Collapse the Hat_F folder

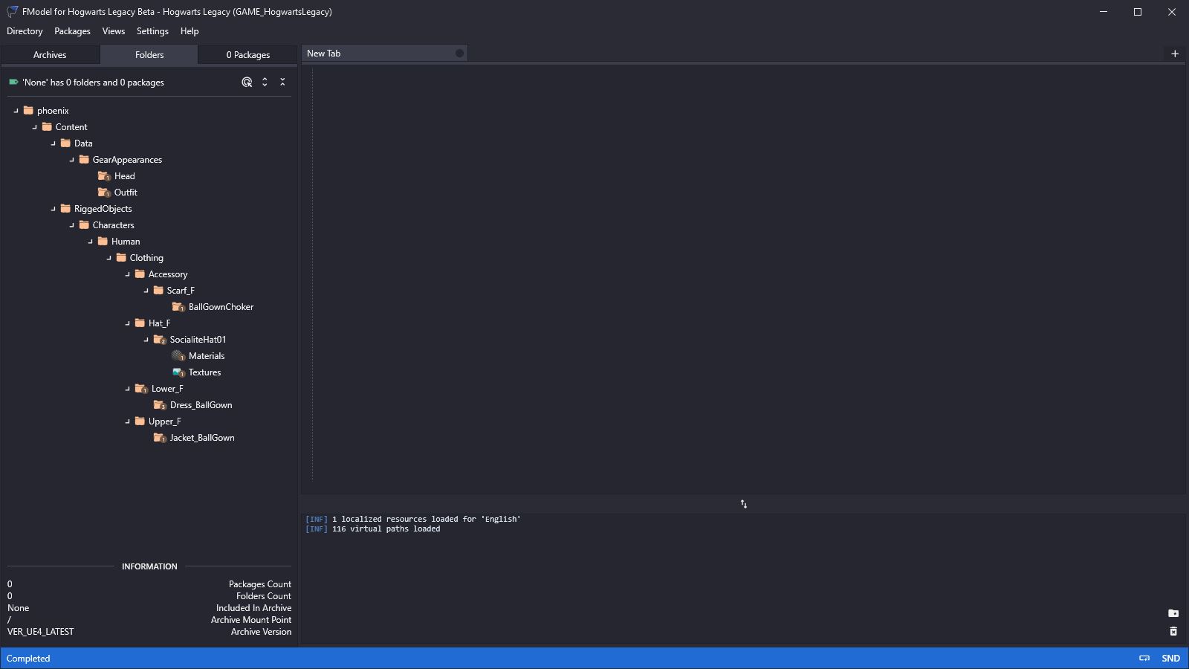point(128,323)
